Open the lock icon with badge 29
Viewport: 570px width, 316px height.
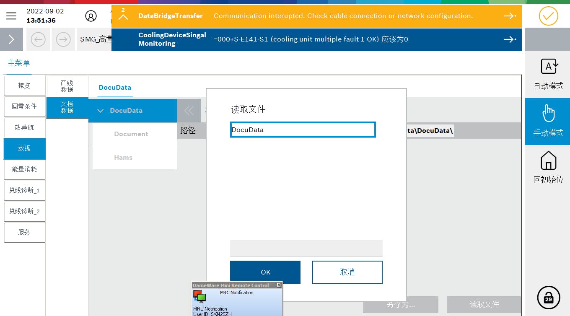[548, 297]
